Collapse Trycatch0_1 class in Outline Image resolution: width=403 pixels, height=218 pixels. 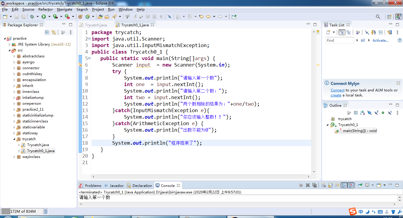327,125
